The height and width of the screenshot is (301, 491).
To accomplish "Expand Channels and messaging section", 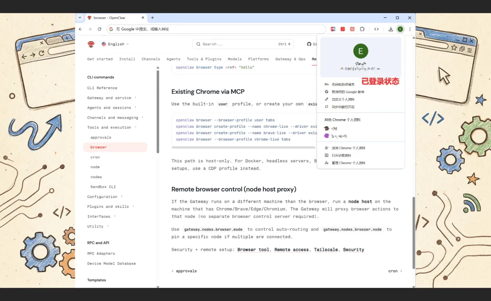I will (115, 117).
